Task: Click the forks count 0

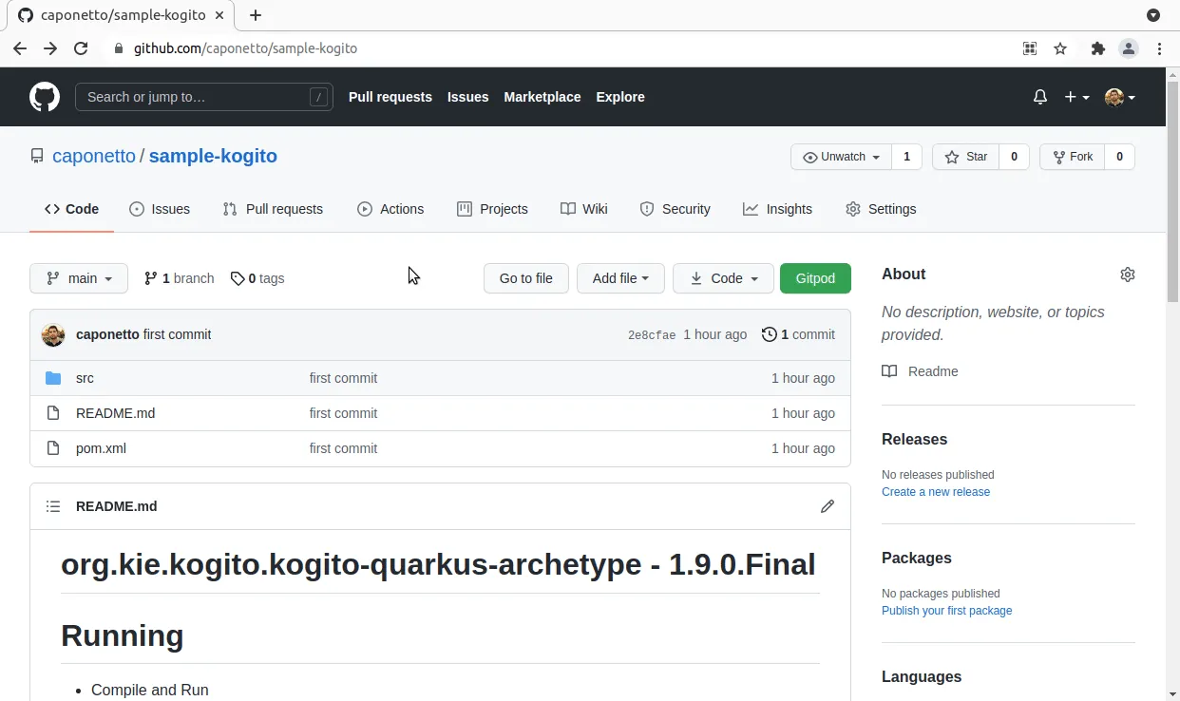Action: (1119, 157)
